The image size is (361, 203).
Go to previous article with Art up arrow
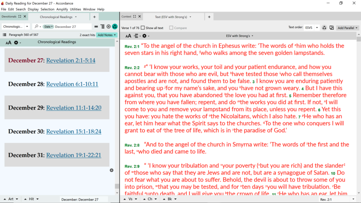pyautogui.click(x=5, y=199)
